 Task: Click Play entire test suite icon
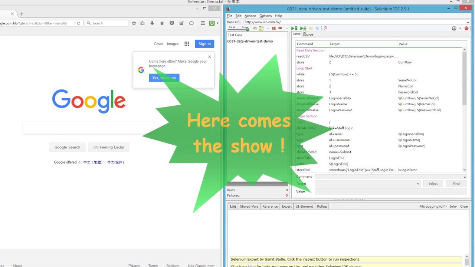[294, 28]
